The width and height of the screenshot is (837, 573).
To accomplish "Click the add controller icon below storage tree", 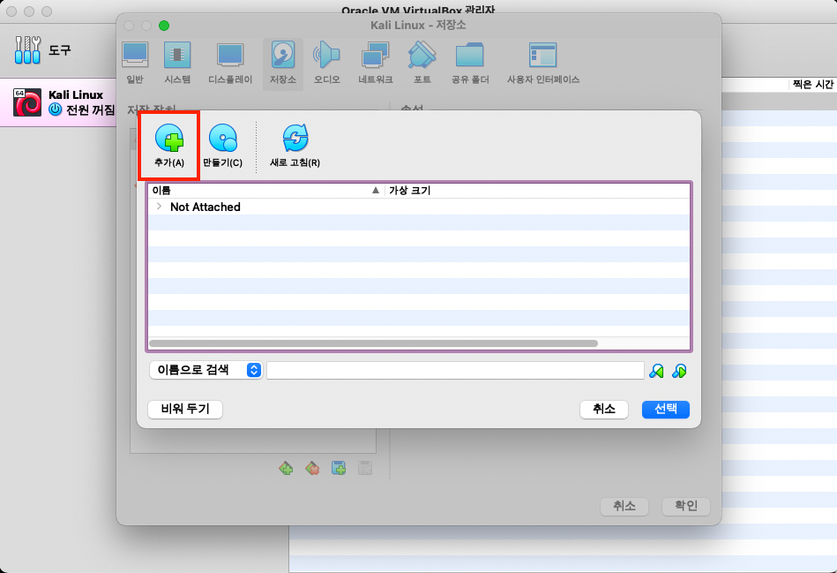I will point(286,468).
